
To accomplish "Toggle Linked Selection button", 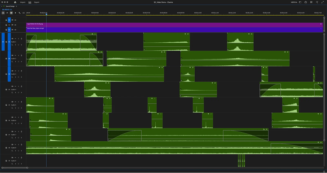I will pyautogui.click(x=11, y=13).
